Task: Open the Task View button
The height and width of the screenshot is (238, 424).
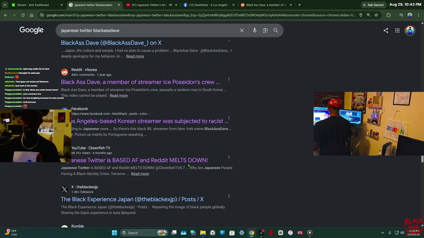Action: click(x=174, y=233)
